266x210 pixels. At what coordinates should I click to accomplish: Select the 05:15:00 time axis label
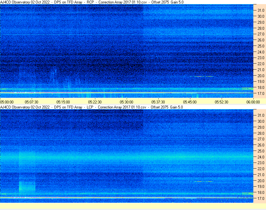click(63, 102)
